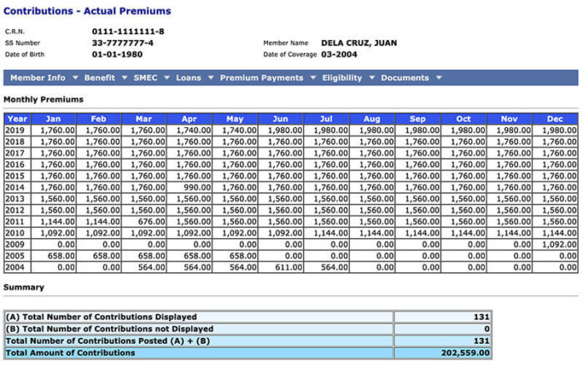Image resolution: width=583 pixels, height=367 pixels.
Task: Open the Premium Payments menu
Action: click(262, 77)
